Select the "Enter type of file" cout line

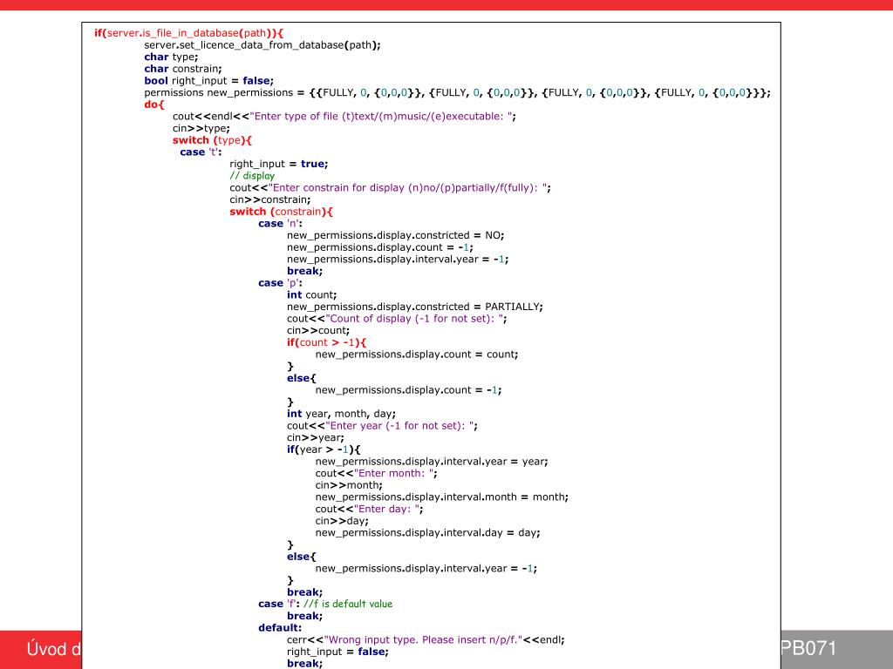click(x=344, y=117)
